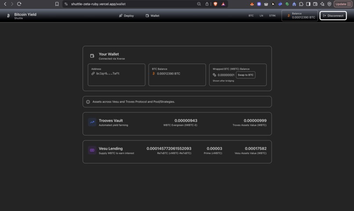Click the 0.00003 Prime vWBTC value
Viewport: 354px width, 211px height.
214,149
